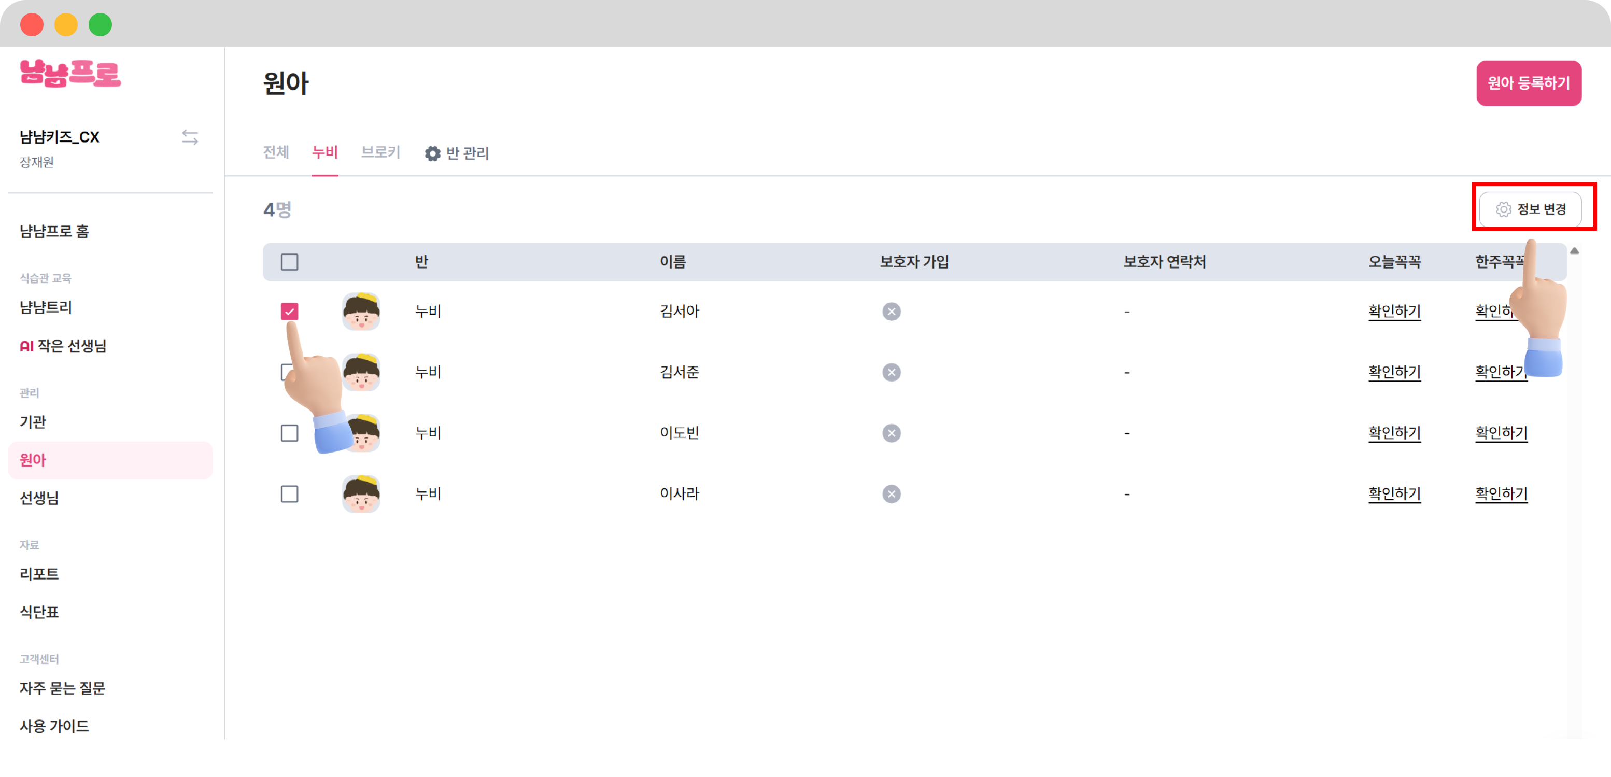Click 이사라's guardian status X icon
1611x777 pixels.
pos(891,494)
